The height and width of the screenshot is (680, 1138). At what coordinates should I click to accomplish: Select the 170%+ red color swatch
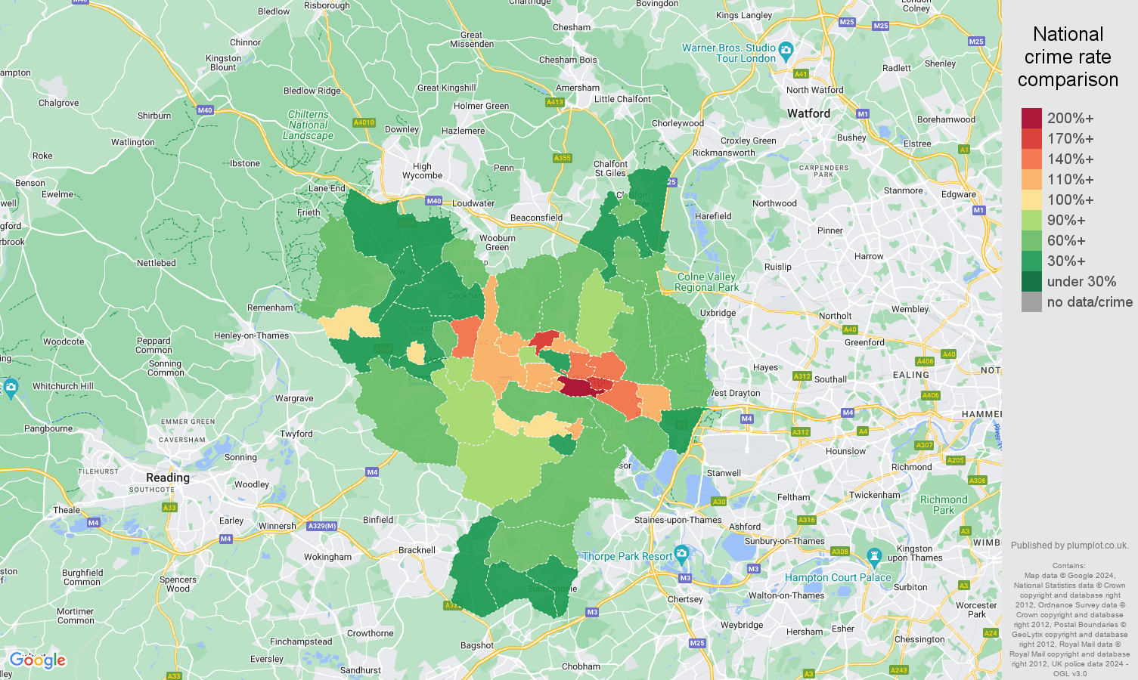pyautogui.click(x=1031, y=138)
